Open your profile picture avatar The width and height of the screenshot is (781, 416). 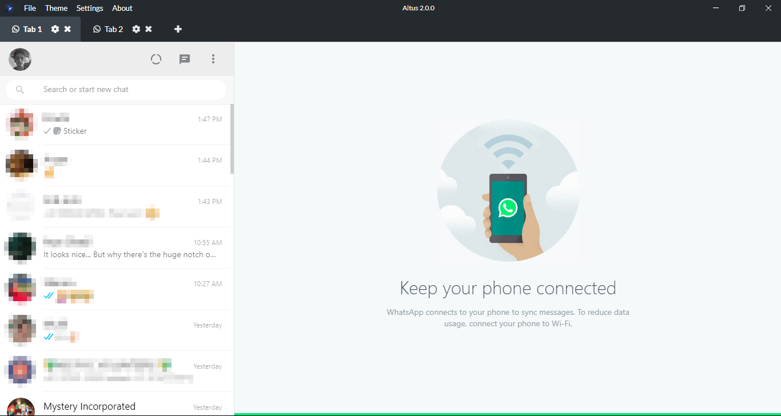click(x=20, y=59)
